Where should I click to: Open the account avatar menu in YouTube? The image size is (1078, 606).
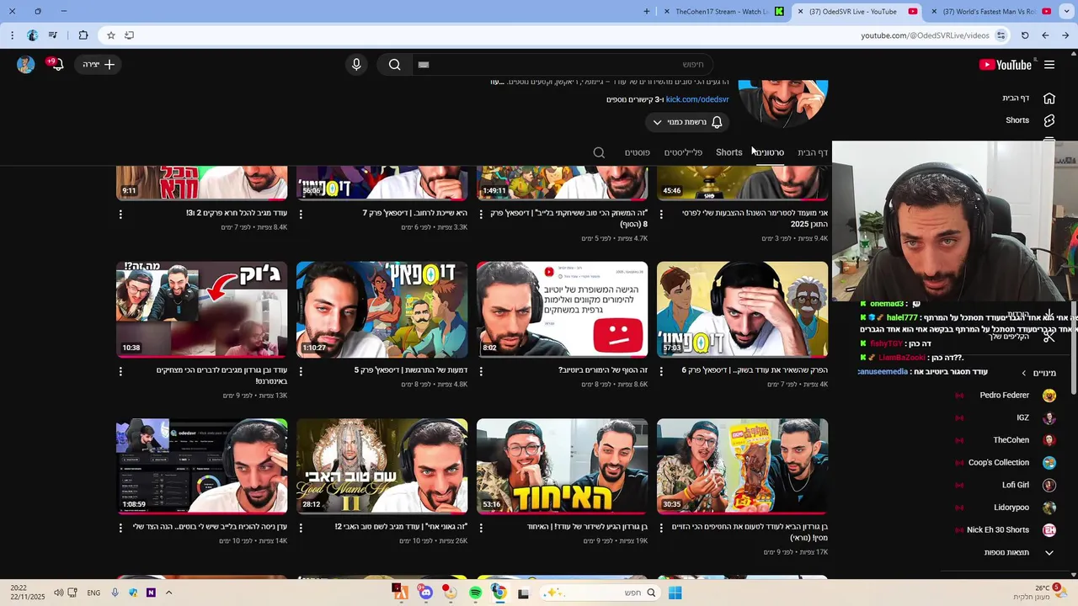tap(26, 65)
